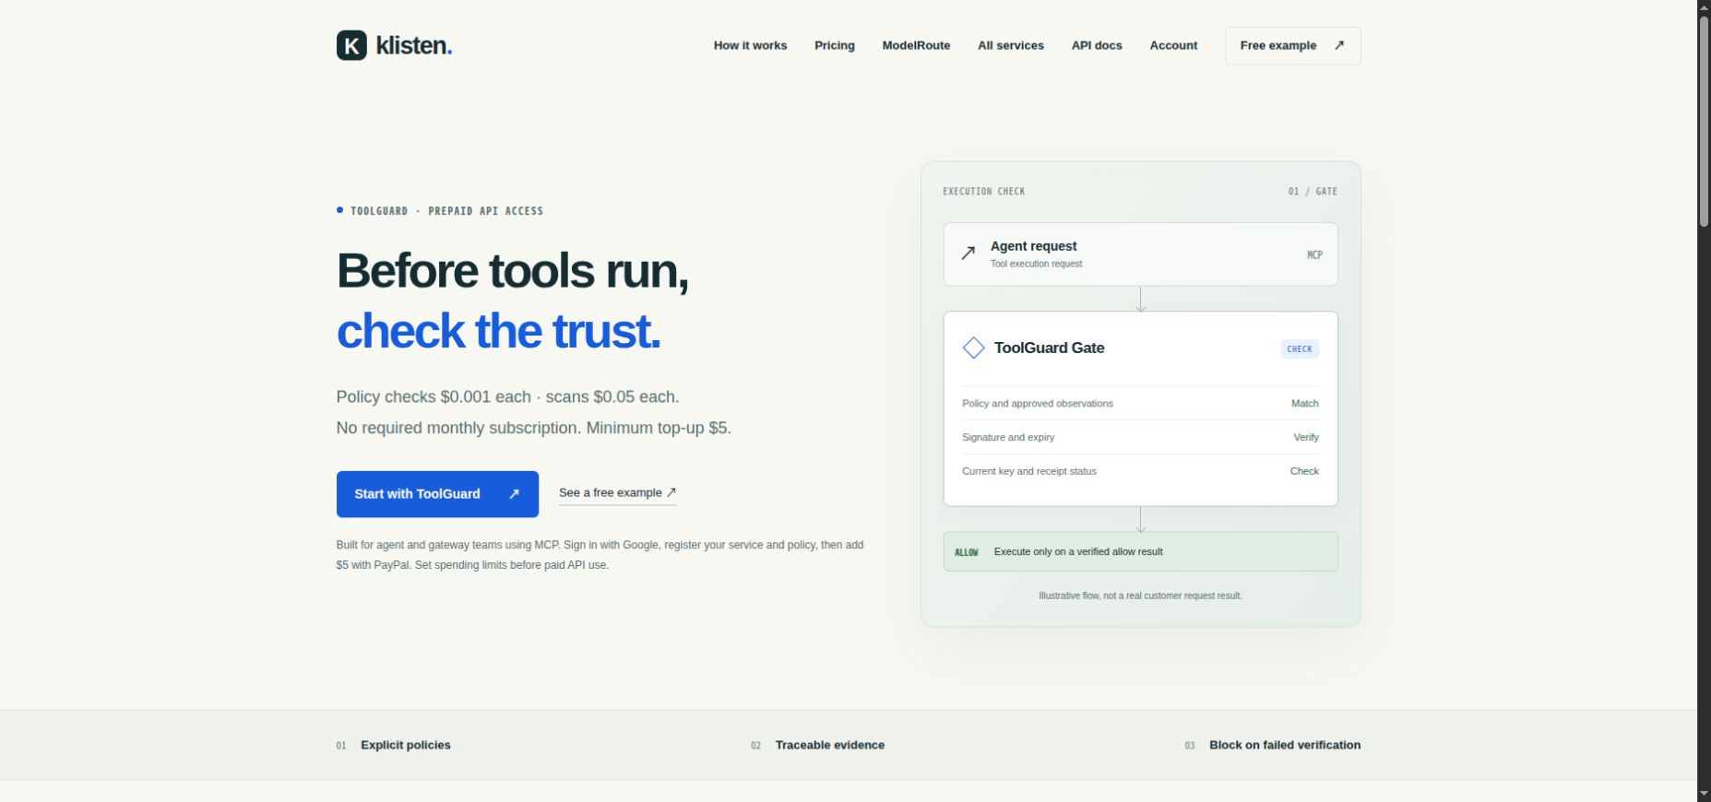Image resolution: width=1711 pixels, height=802 pixels.
Task: Click the Agent request arrow icon
Action: pos(968,253)
